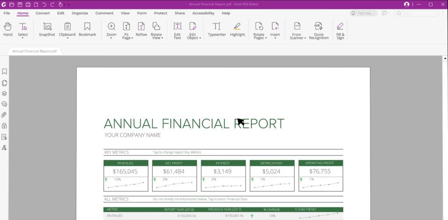This screenshot has width=448, height=220.
Task: Open the Help ribbon tab
Action: (226, 13)
